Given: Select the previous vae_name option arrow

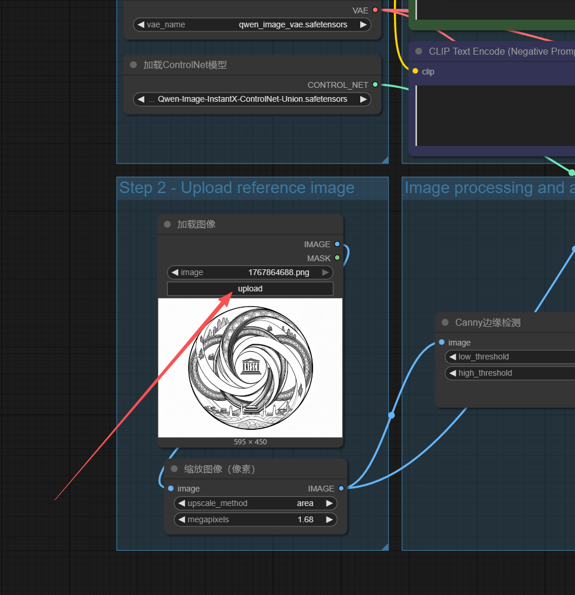Looking at the screenshot, I should (141, 24).
